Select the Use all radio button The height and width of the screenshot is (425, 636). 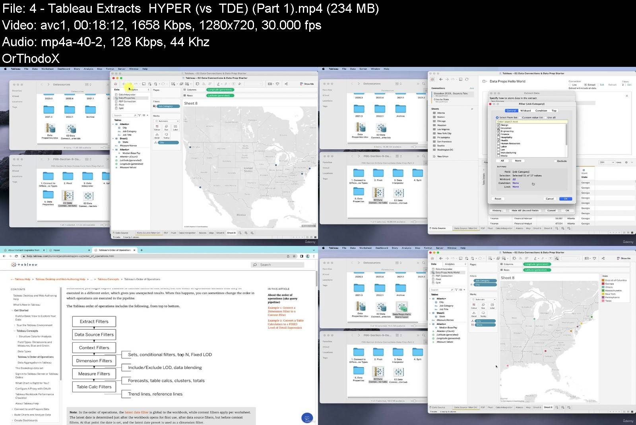545,117
